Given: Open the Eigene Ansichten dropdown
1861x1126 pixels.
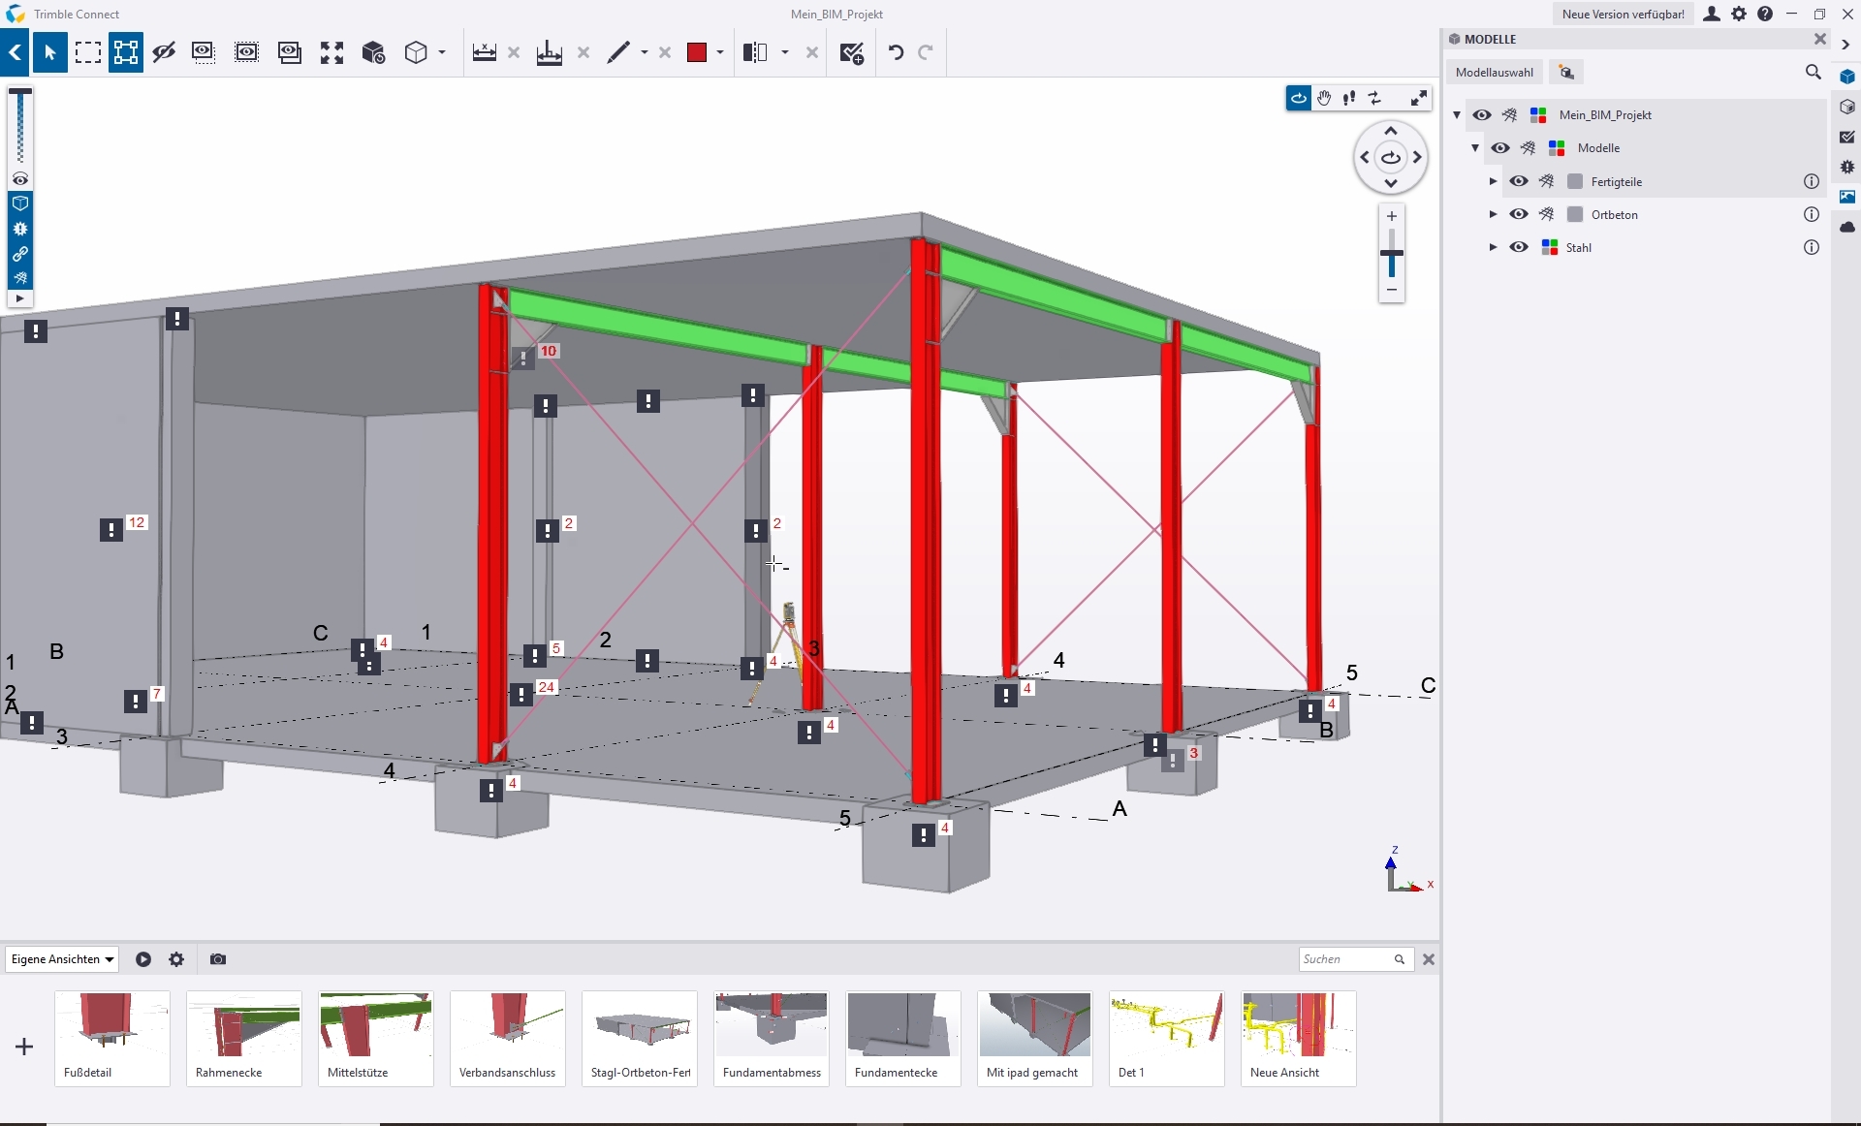Looking at the screenshot, I should pos(62,959).
